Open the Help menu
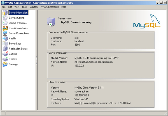Viewport: 168px width, 116px height. 64,7
